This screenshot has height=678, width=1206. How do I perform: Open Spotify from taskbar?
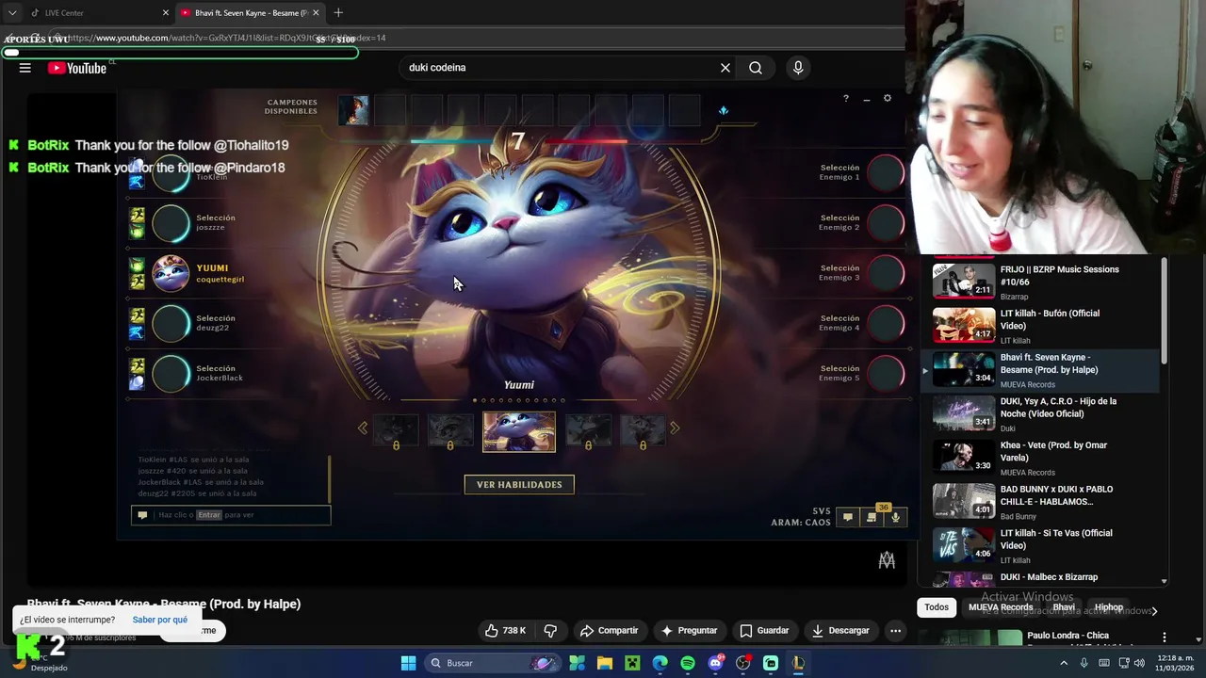(688, 663)
